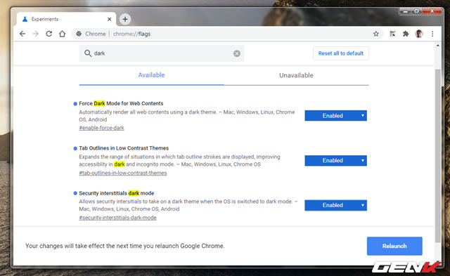Open the home page via house icon

tap(63, 34)
